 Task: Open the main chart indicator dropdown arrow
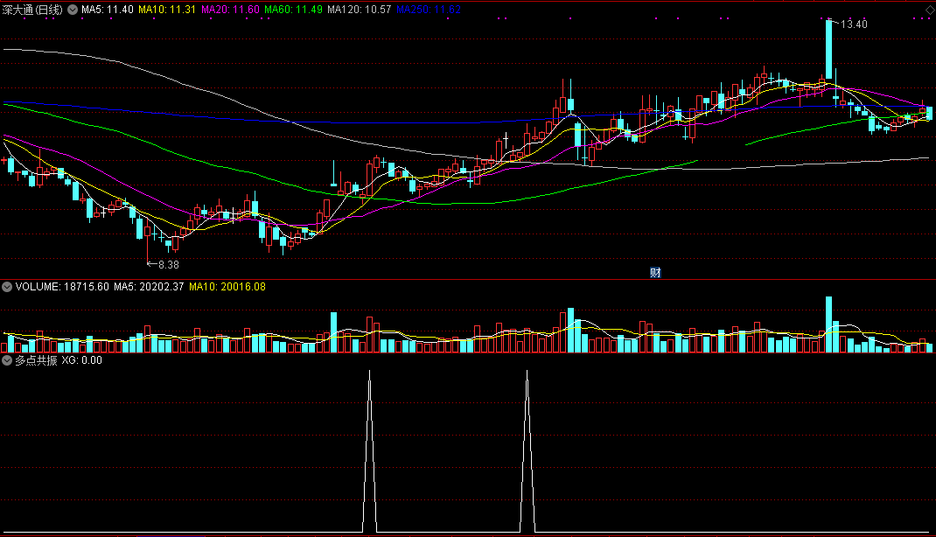[73, 10]
